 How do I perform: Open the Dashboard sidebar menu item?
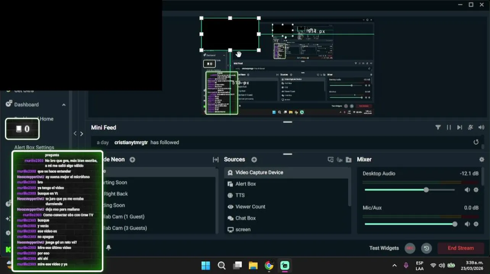coord(26,105)
